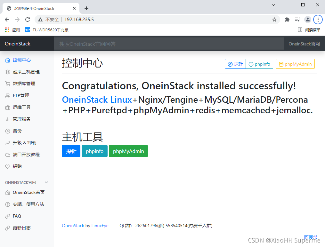325x247 pixels.
Task: Click the heart icon beside 捐赠
Action: point(8,166)
